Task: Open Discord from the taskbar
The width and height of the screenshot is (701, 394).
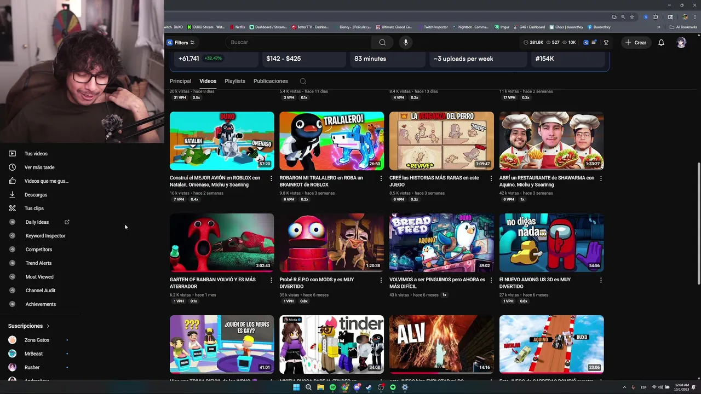Action: coord(357,387)
